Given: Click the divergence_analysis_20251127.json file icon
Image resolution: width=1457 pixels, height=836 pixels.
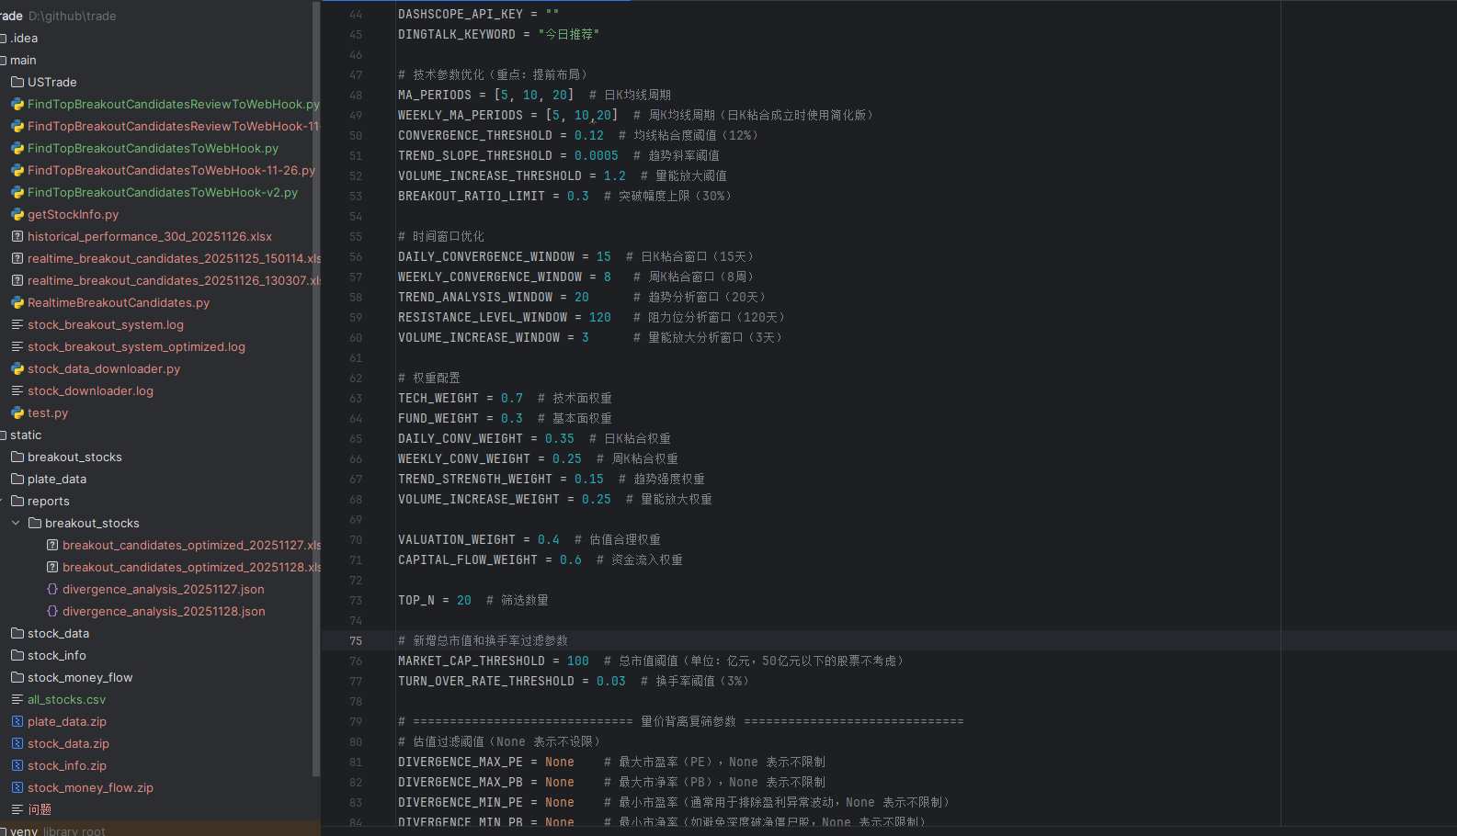Looking at the screenshot, I should pos(52,589).
